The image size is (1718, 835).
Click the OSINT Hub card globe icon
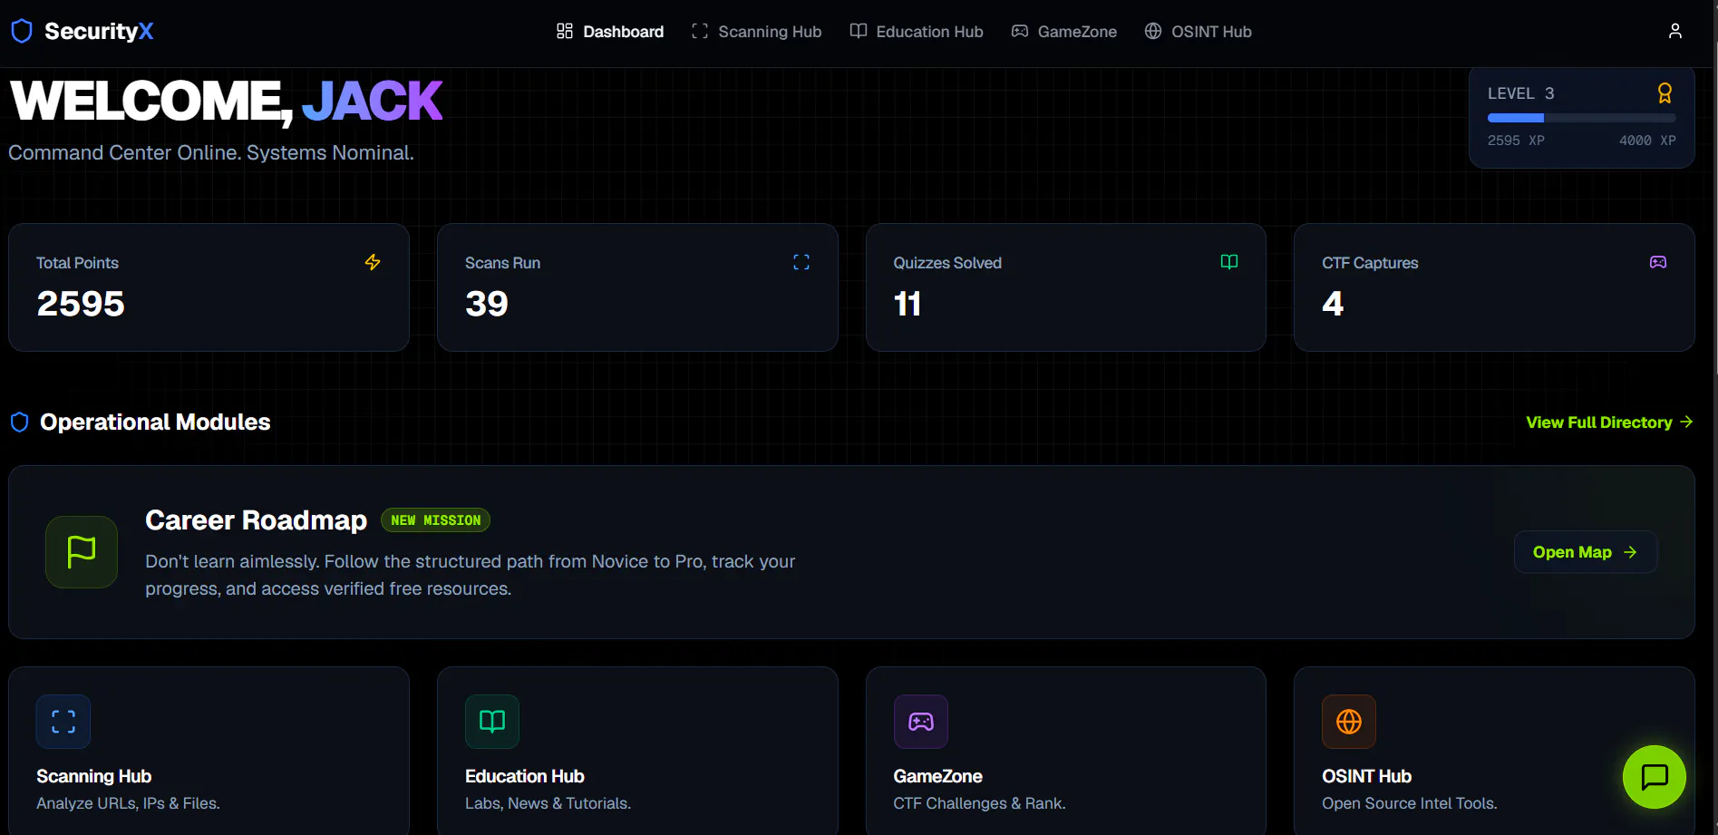pos(1349,722)
